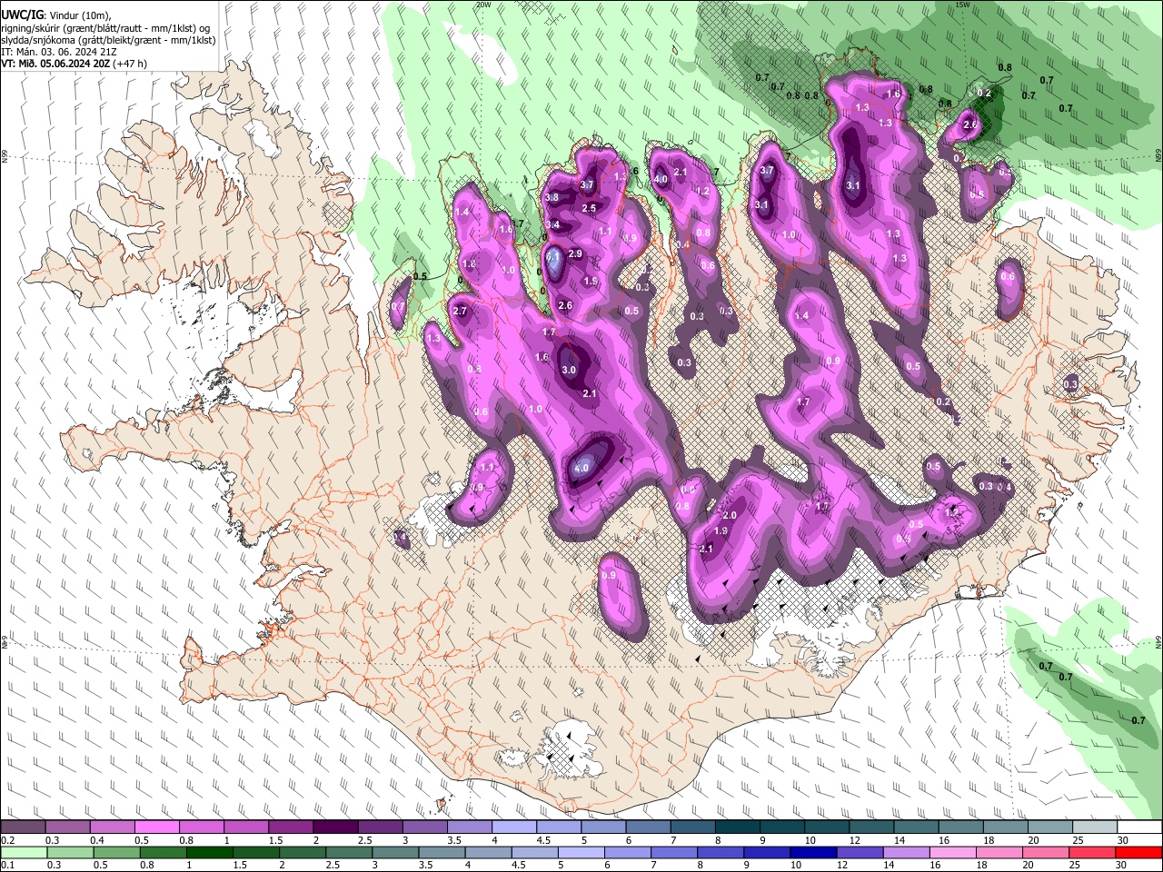Click the '6.1' precipitation value on the map

click(553, 257)
